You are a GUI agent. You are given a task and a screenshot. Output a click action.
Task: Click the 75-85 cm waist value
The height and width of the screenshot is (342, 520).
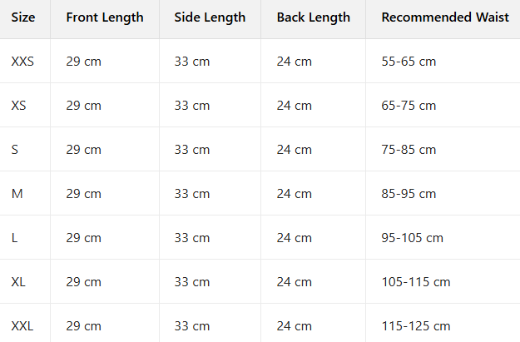pos(409,150)
